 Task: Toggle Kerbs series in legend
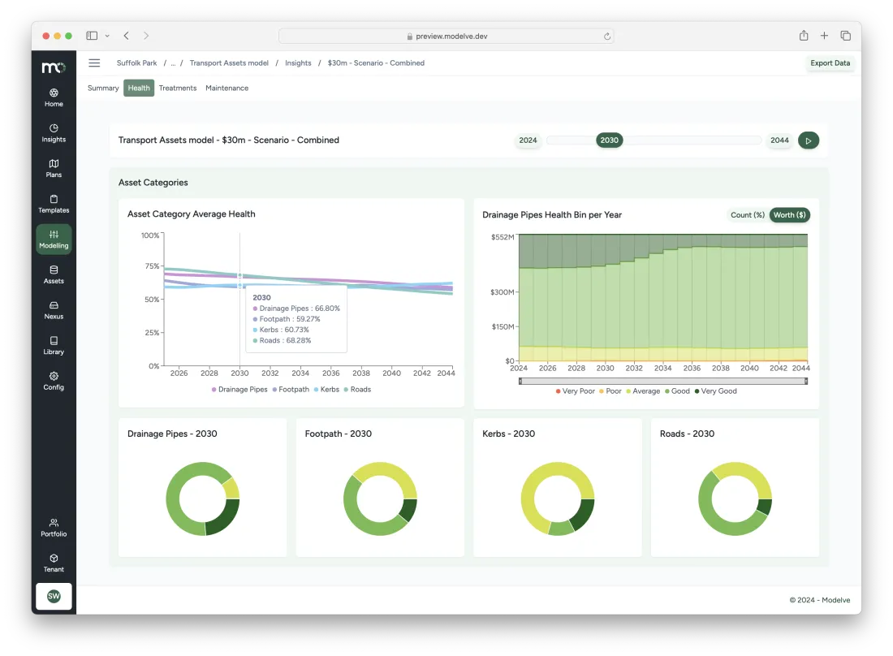pos(326,390)
